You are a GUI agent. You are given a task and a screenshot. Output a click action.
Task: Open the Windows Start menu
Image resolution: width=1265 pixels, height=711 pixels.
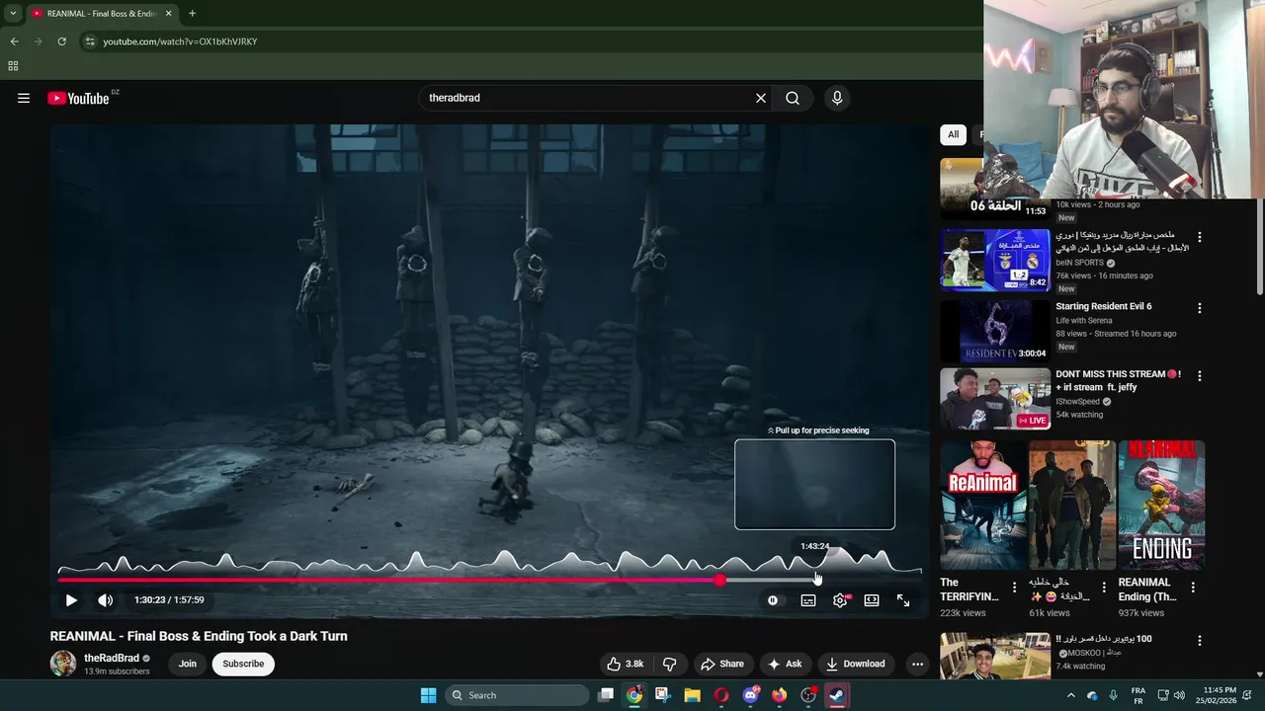point(428,695)
